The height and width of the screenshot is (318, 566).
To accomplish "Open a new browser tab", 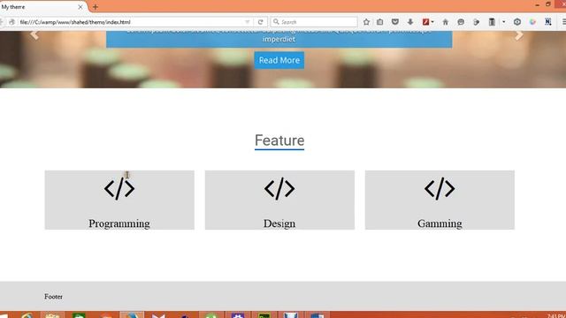I will (x=96, y=7).
